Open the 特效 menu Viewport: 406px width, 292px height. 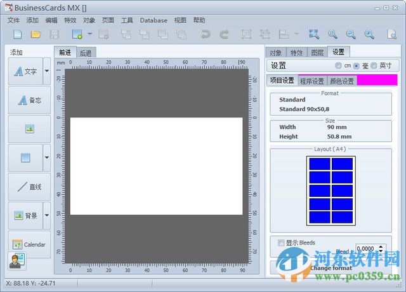70,20
